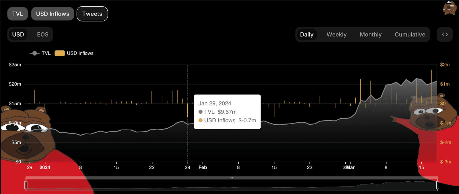Image resolution: width=459 pixels, height=194 pixels.
Task: Click the Jan 29 tooltip box
Action: pos(227,112)
